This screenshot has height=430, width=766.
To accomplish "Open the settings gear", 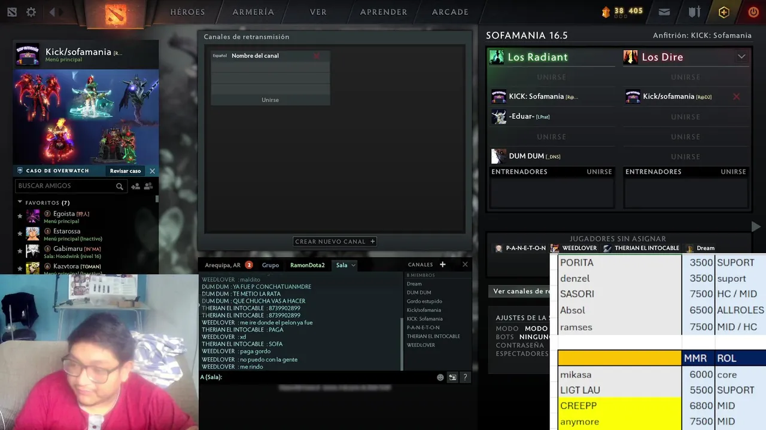I will click(x=31, y=12).
